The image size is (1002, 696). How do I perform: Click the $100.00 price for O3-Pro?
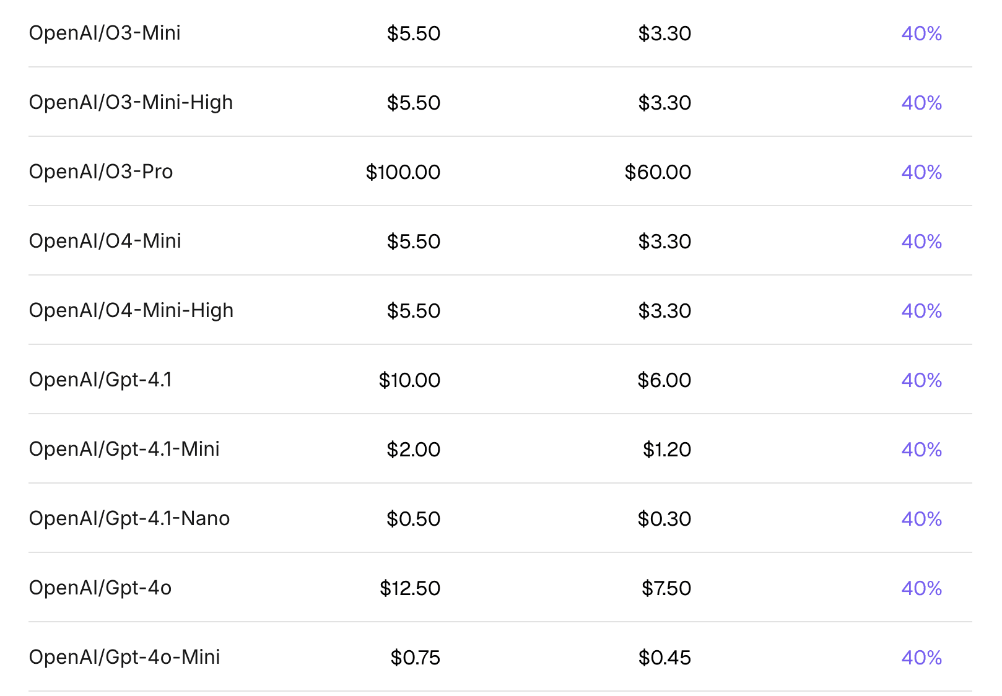coord(403,172)
